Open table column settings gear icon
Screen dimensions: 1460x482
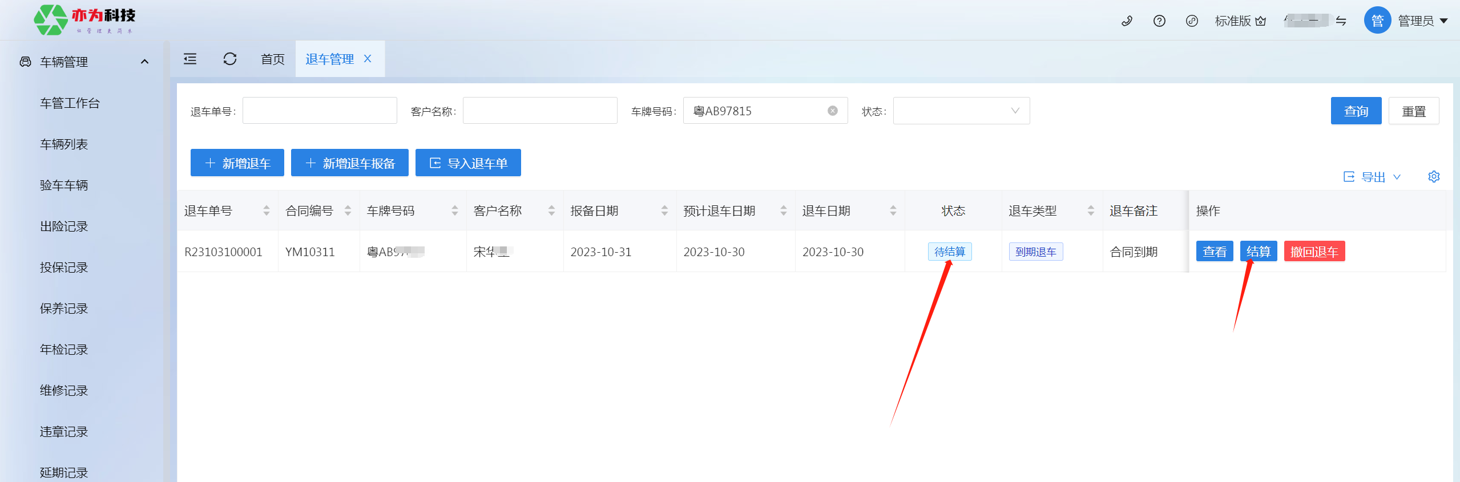[x=1434, y=177]
